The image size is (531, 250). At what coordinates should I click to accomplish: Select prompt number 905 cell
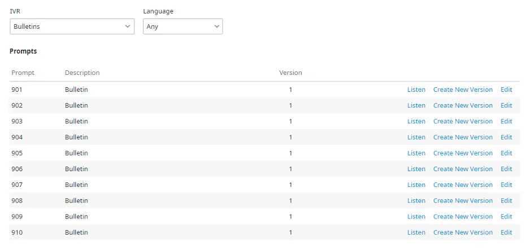click(x=17, y=153)
